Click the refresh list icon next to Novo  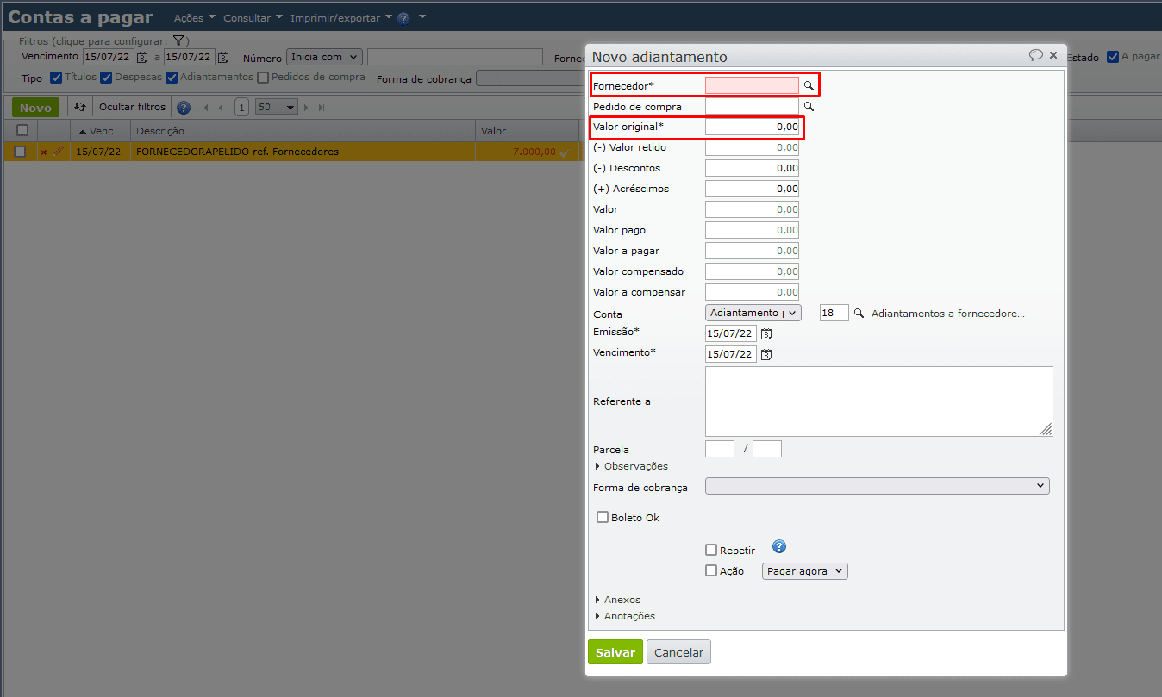80,108
